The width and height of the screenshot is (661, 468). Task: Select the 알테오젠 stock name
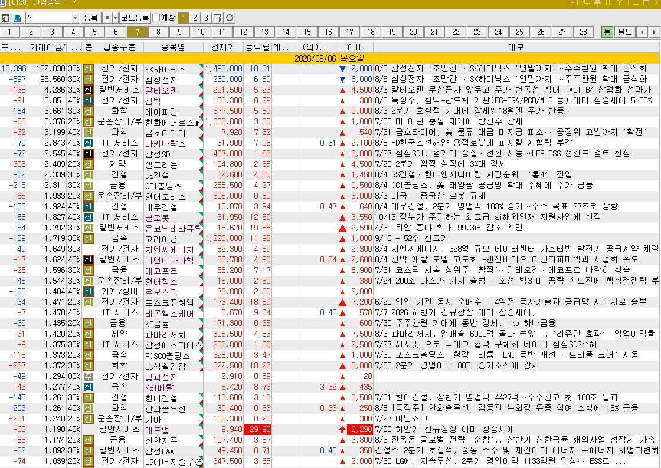coord(161,90)
